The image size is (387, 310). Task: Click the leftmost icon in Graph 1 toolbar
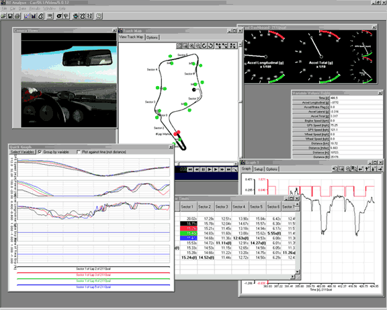(335, 169)
